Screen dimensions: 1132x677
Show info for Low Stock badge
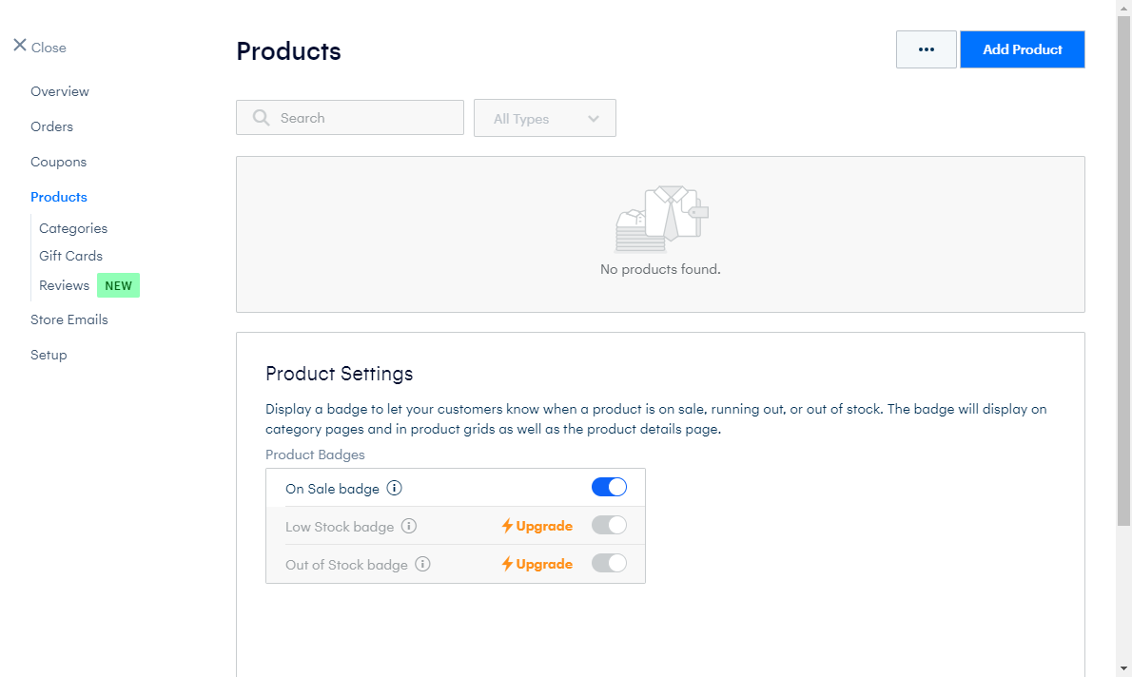(x=409, y=526)
